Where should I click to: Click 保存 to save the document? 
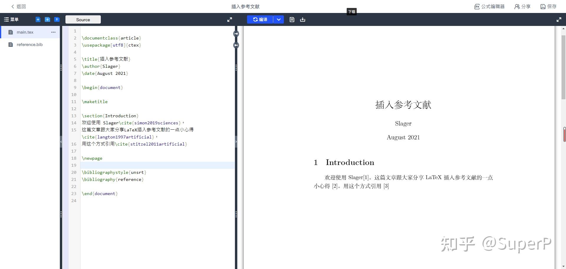click(548, 6)
